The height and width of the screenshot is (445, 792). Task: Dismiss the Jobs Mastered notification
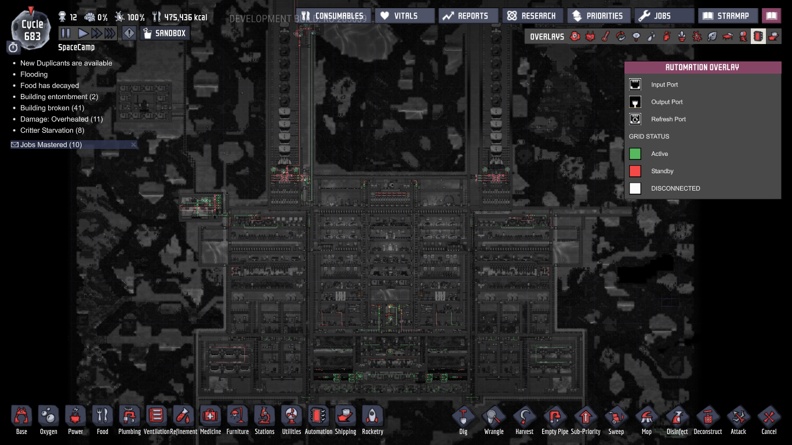pos(133,145)
